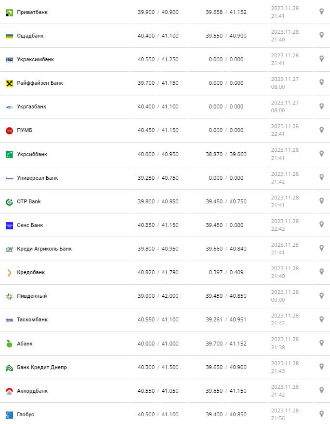Click the Глобус blue globe logo

tap(9, 415)
